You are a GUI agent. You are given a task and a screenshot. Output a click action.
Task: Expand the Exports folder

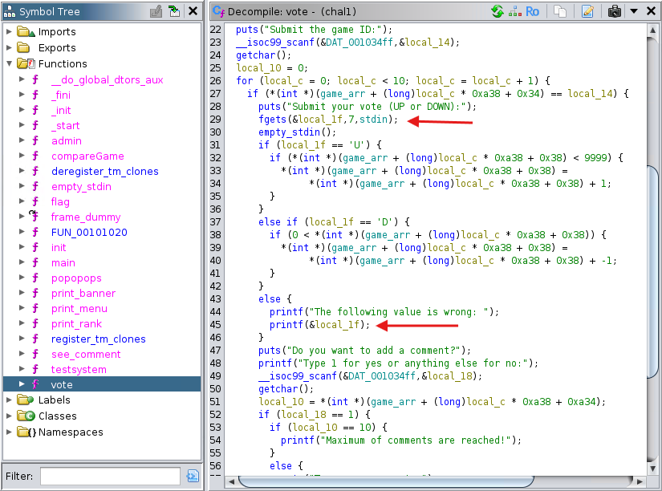(9, 47)
